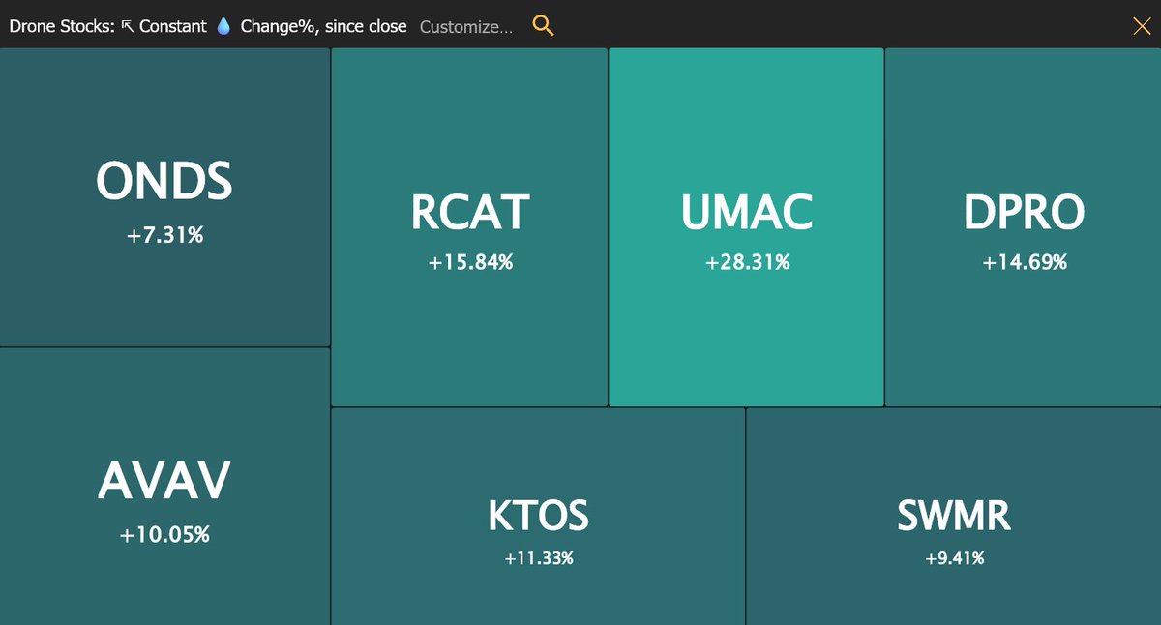Open the UMAC heatmap tile
Viewport: 1161px width, 625px height.
[746, 227]
